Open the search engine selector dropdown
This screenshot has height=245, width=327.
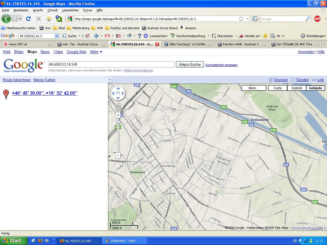click(x=256, y=19)
